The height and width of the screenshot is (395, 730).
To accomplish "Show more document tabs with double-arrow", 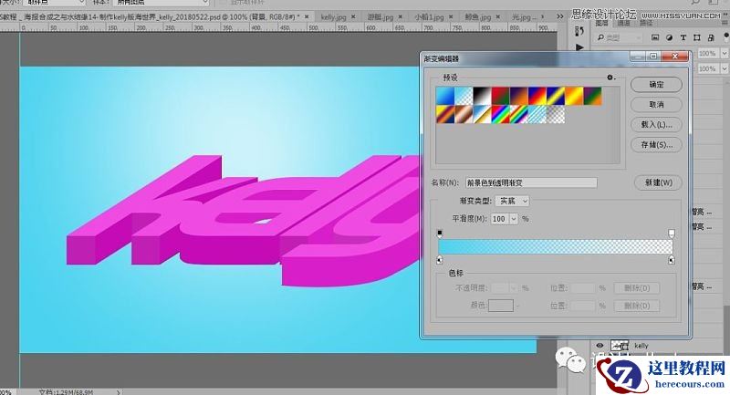I will tap(560, 16).
